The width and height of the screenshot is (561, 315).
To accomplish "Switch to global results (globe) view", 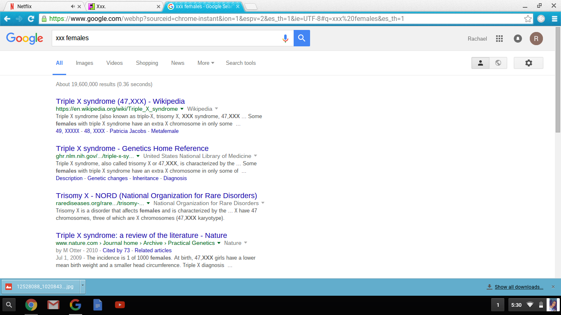I will [498, 63].
